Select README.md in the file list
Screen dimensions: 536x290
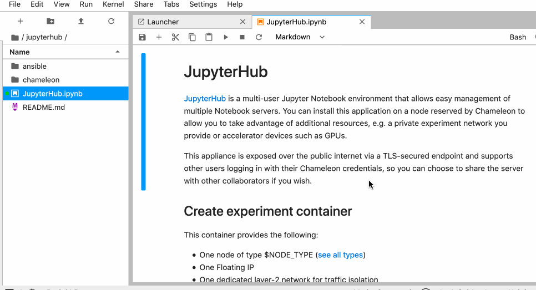point(65,107)
